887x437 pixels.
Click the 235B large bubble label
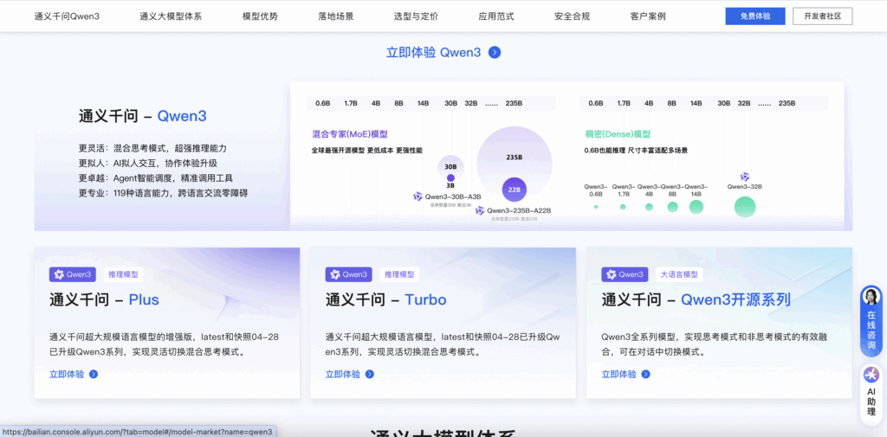pos(514,157)
